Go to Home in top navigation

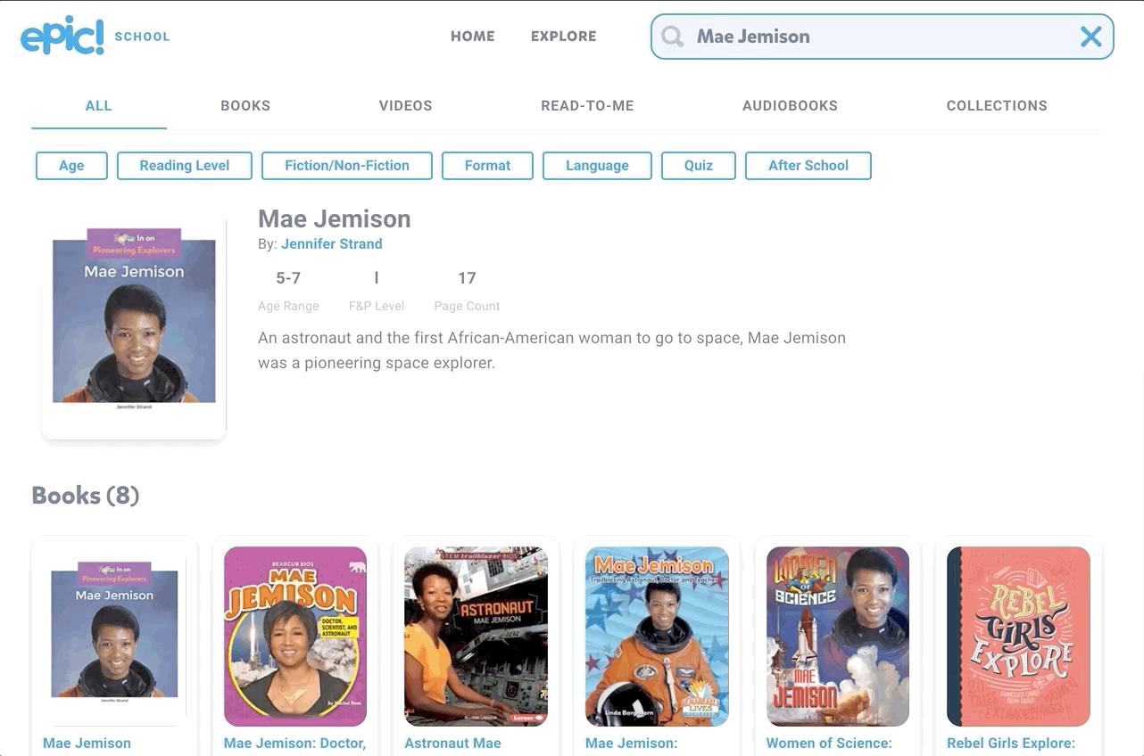coord(472,37)
